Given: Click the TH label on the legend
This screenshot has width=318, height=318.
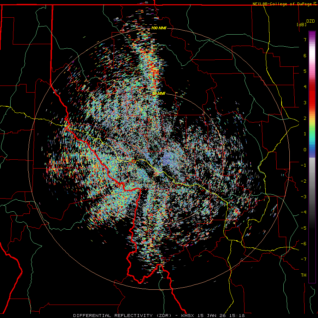Looking at the screenshot, I should (x=304, y=275).
